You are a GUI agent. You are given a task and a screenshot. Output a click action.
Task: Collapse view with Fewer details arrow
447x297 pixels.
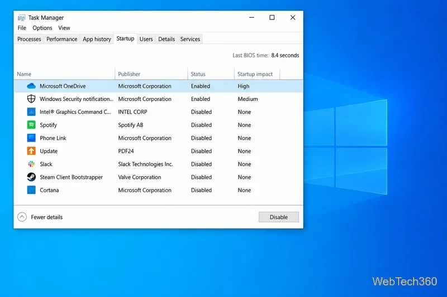pyautogui.click(x=22, y=217)
